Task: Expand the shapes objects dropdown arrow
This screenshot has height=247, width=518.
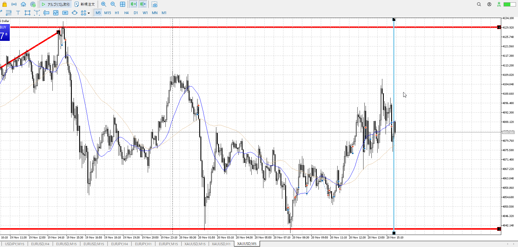Action: 89,13
